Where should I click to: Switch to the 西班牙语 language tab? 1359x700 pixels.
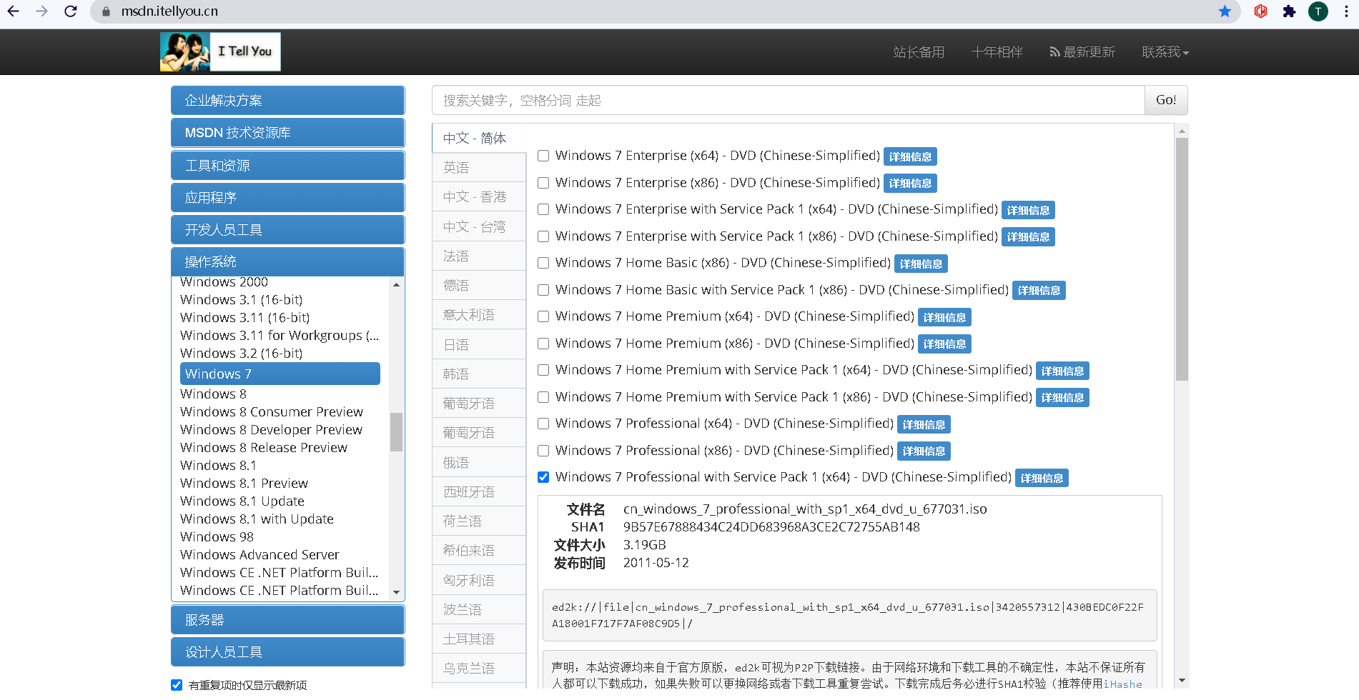click(478, 491)
